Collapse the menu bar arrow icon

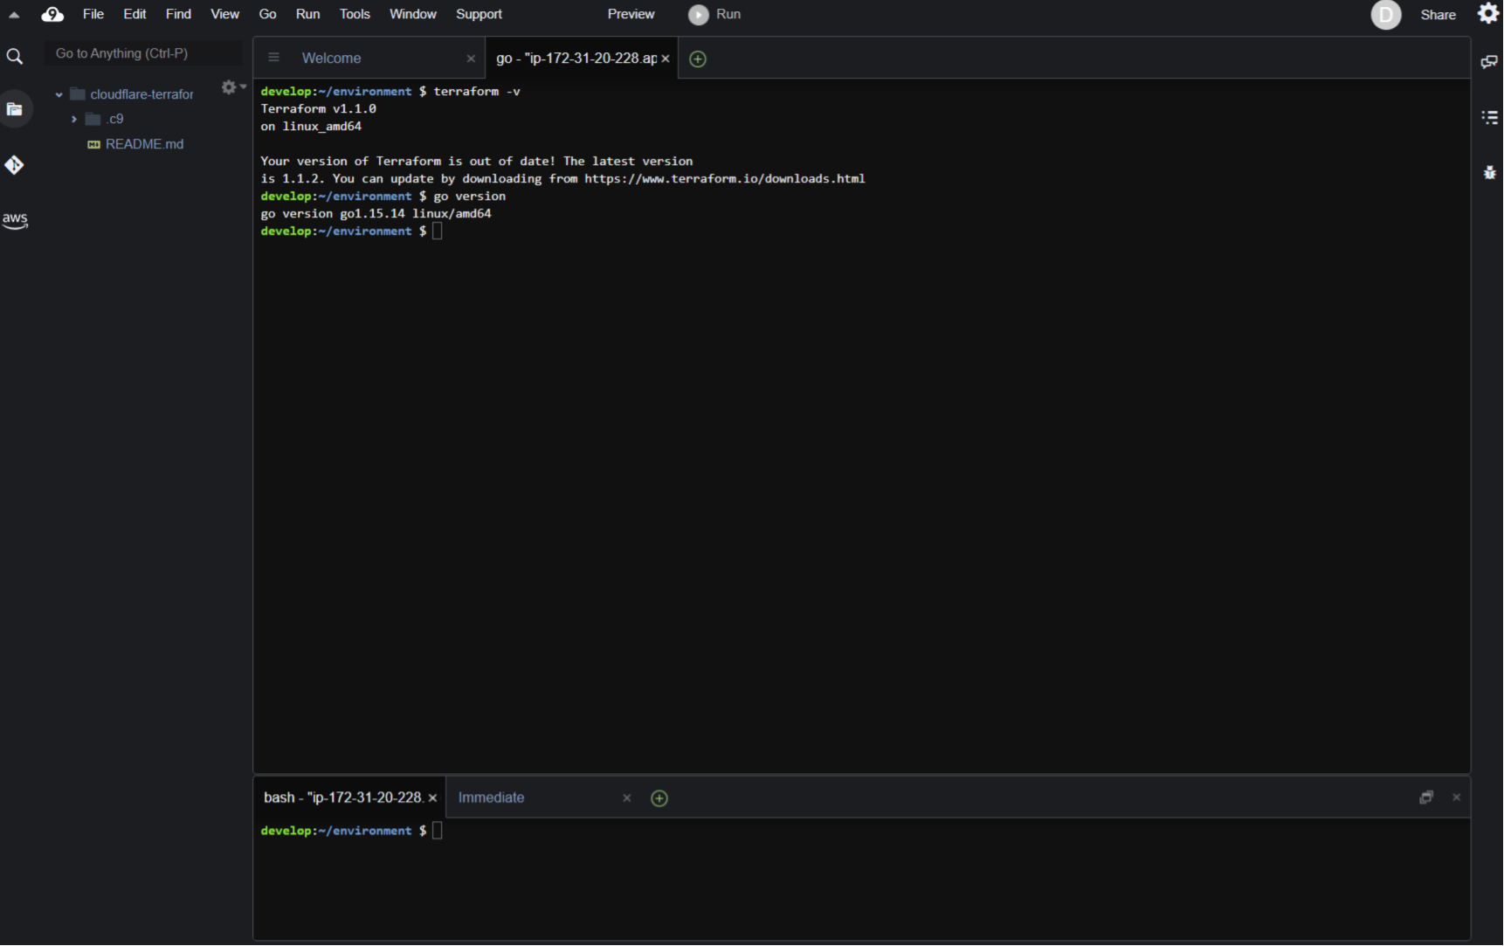coord(14,14)
